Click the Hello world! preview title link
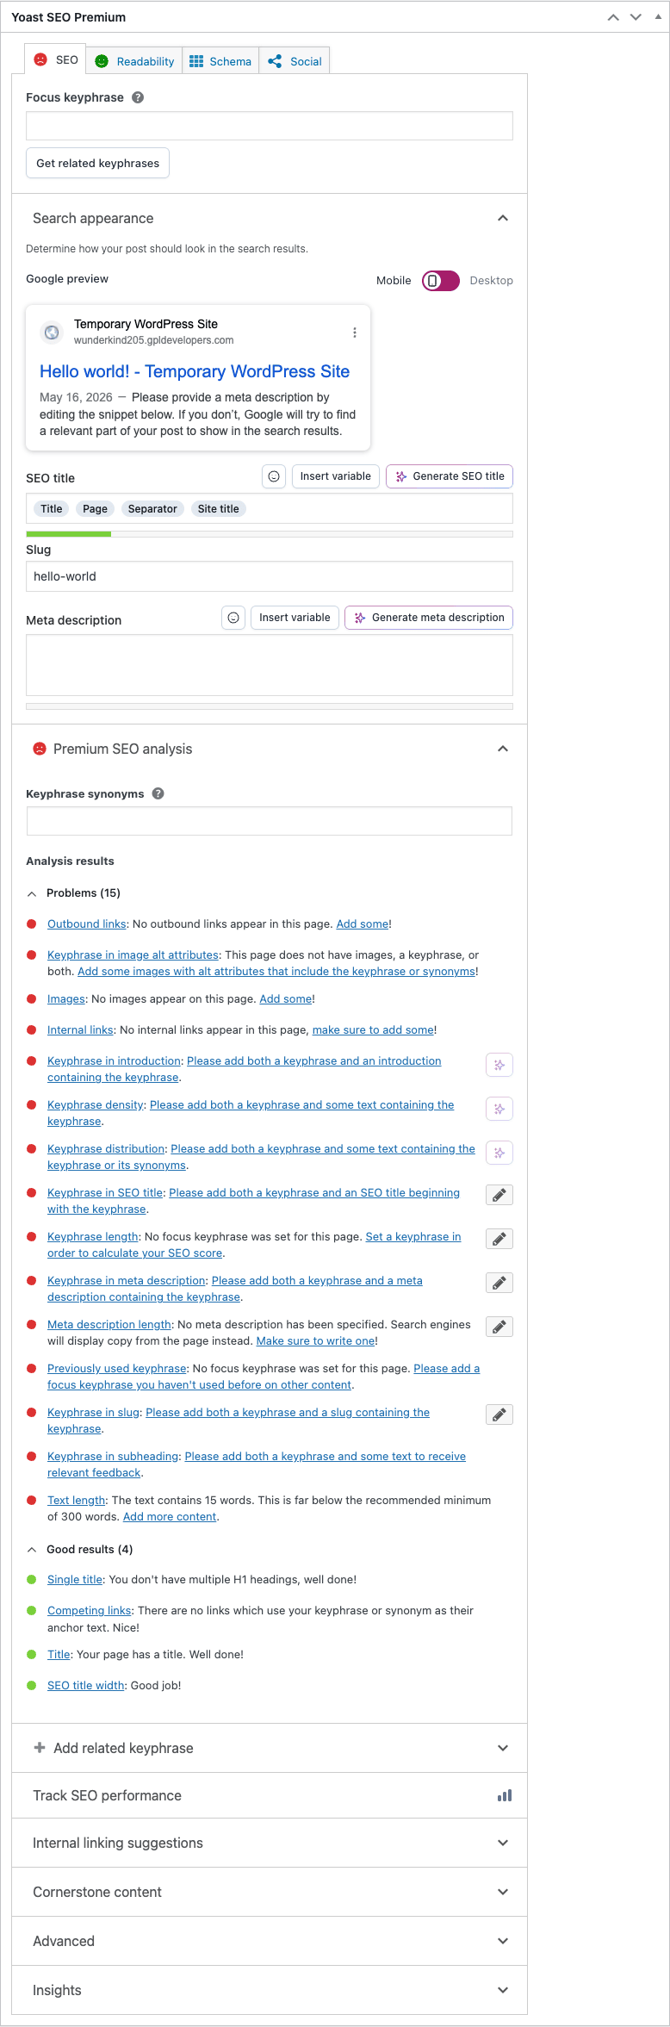This screenshot has height=2027, width=670. (x=195, y=371)
